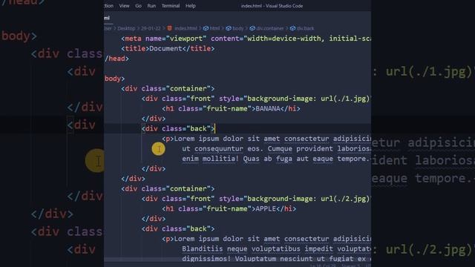Open the Go menu
Viewport: 475px width, 267px height.
[x=139, y=6]
